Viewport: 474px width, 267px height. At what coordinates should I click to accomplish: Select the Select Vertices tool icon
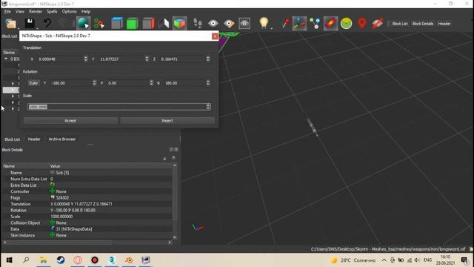(99, 23)
